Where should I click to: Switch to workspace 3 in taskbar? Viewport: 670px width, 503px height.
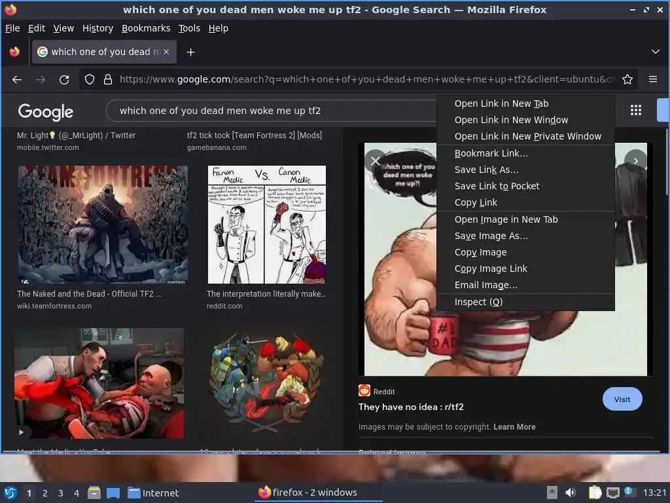point(61,493)
